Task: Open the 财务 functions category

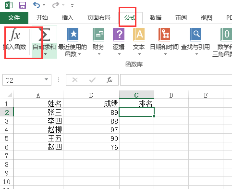Action: (x=98, y=42)
